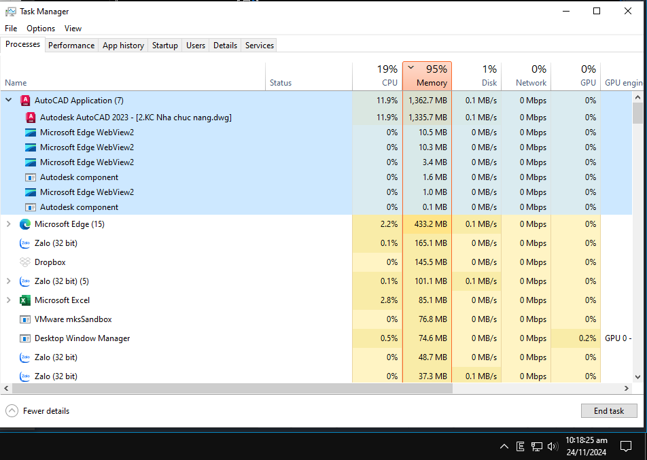
Task: Select the Desktop Window Manager row
Action: pyautogui.click(x=316, y=338)
